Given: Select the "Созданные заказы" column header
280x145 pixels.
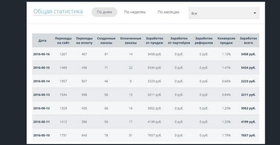Looking at the screenshot, I should point(106,41).
